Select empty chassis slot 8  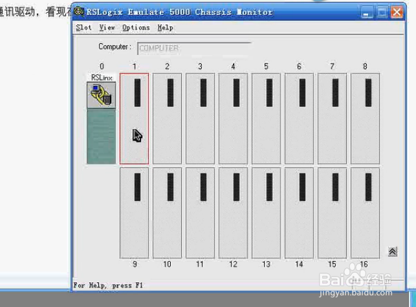pyautogui.click(x=365, y=118)
